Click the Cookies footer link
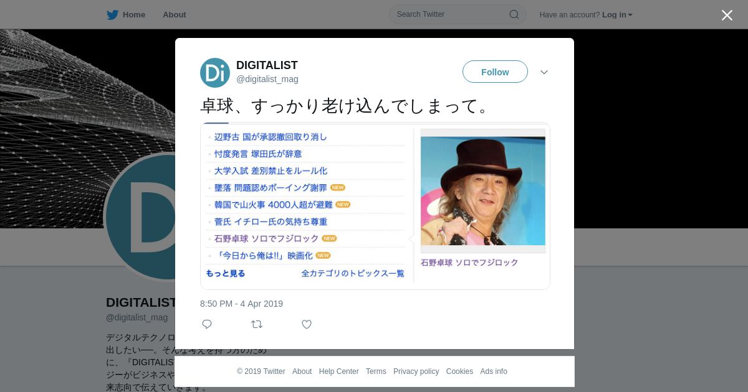 [x=459, y=371]
